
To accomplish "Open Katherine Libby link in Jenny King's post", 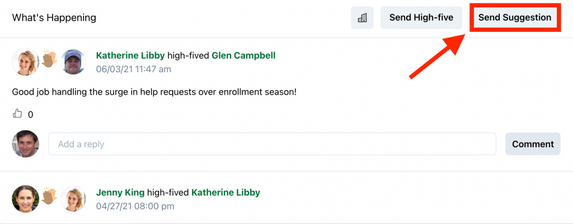I will tap(226, 192).
